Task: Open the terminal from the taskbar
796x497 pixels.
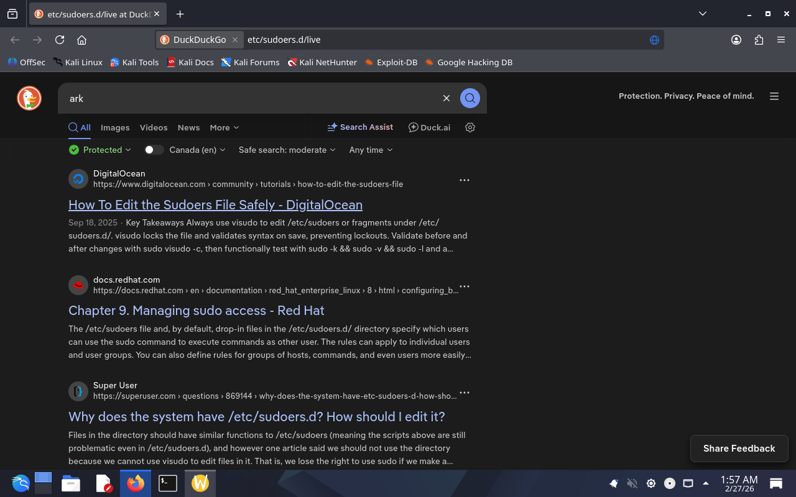Action: click(168, 483)
